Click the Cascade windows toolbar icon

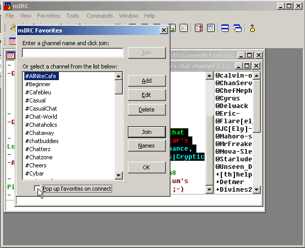tap(238, 28)
